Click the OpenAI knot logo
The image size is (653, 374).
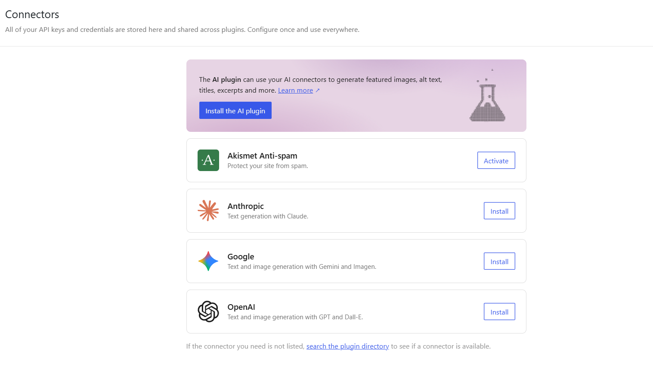tap(208, 312)
